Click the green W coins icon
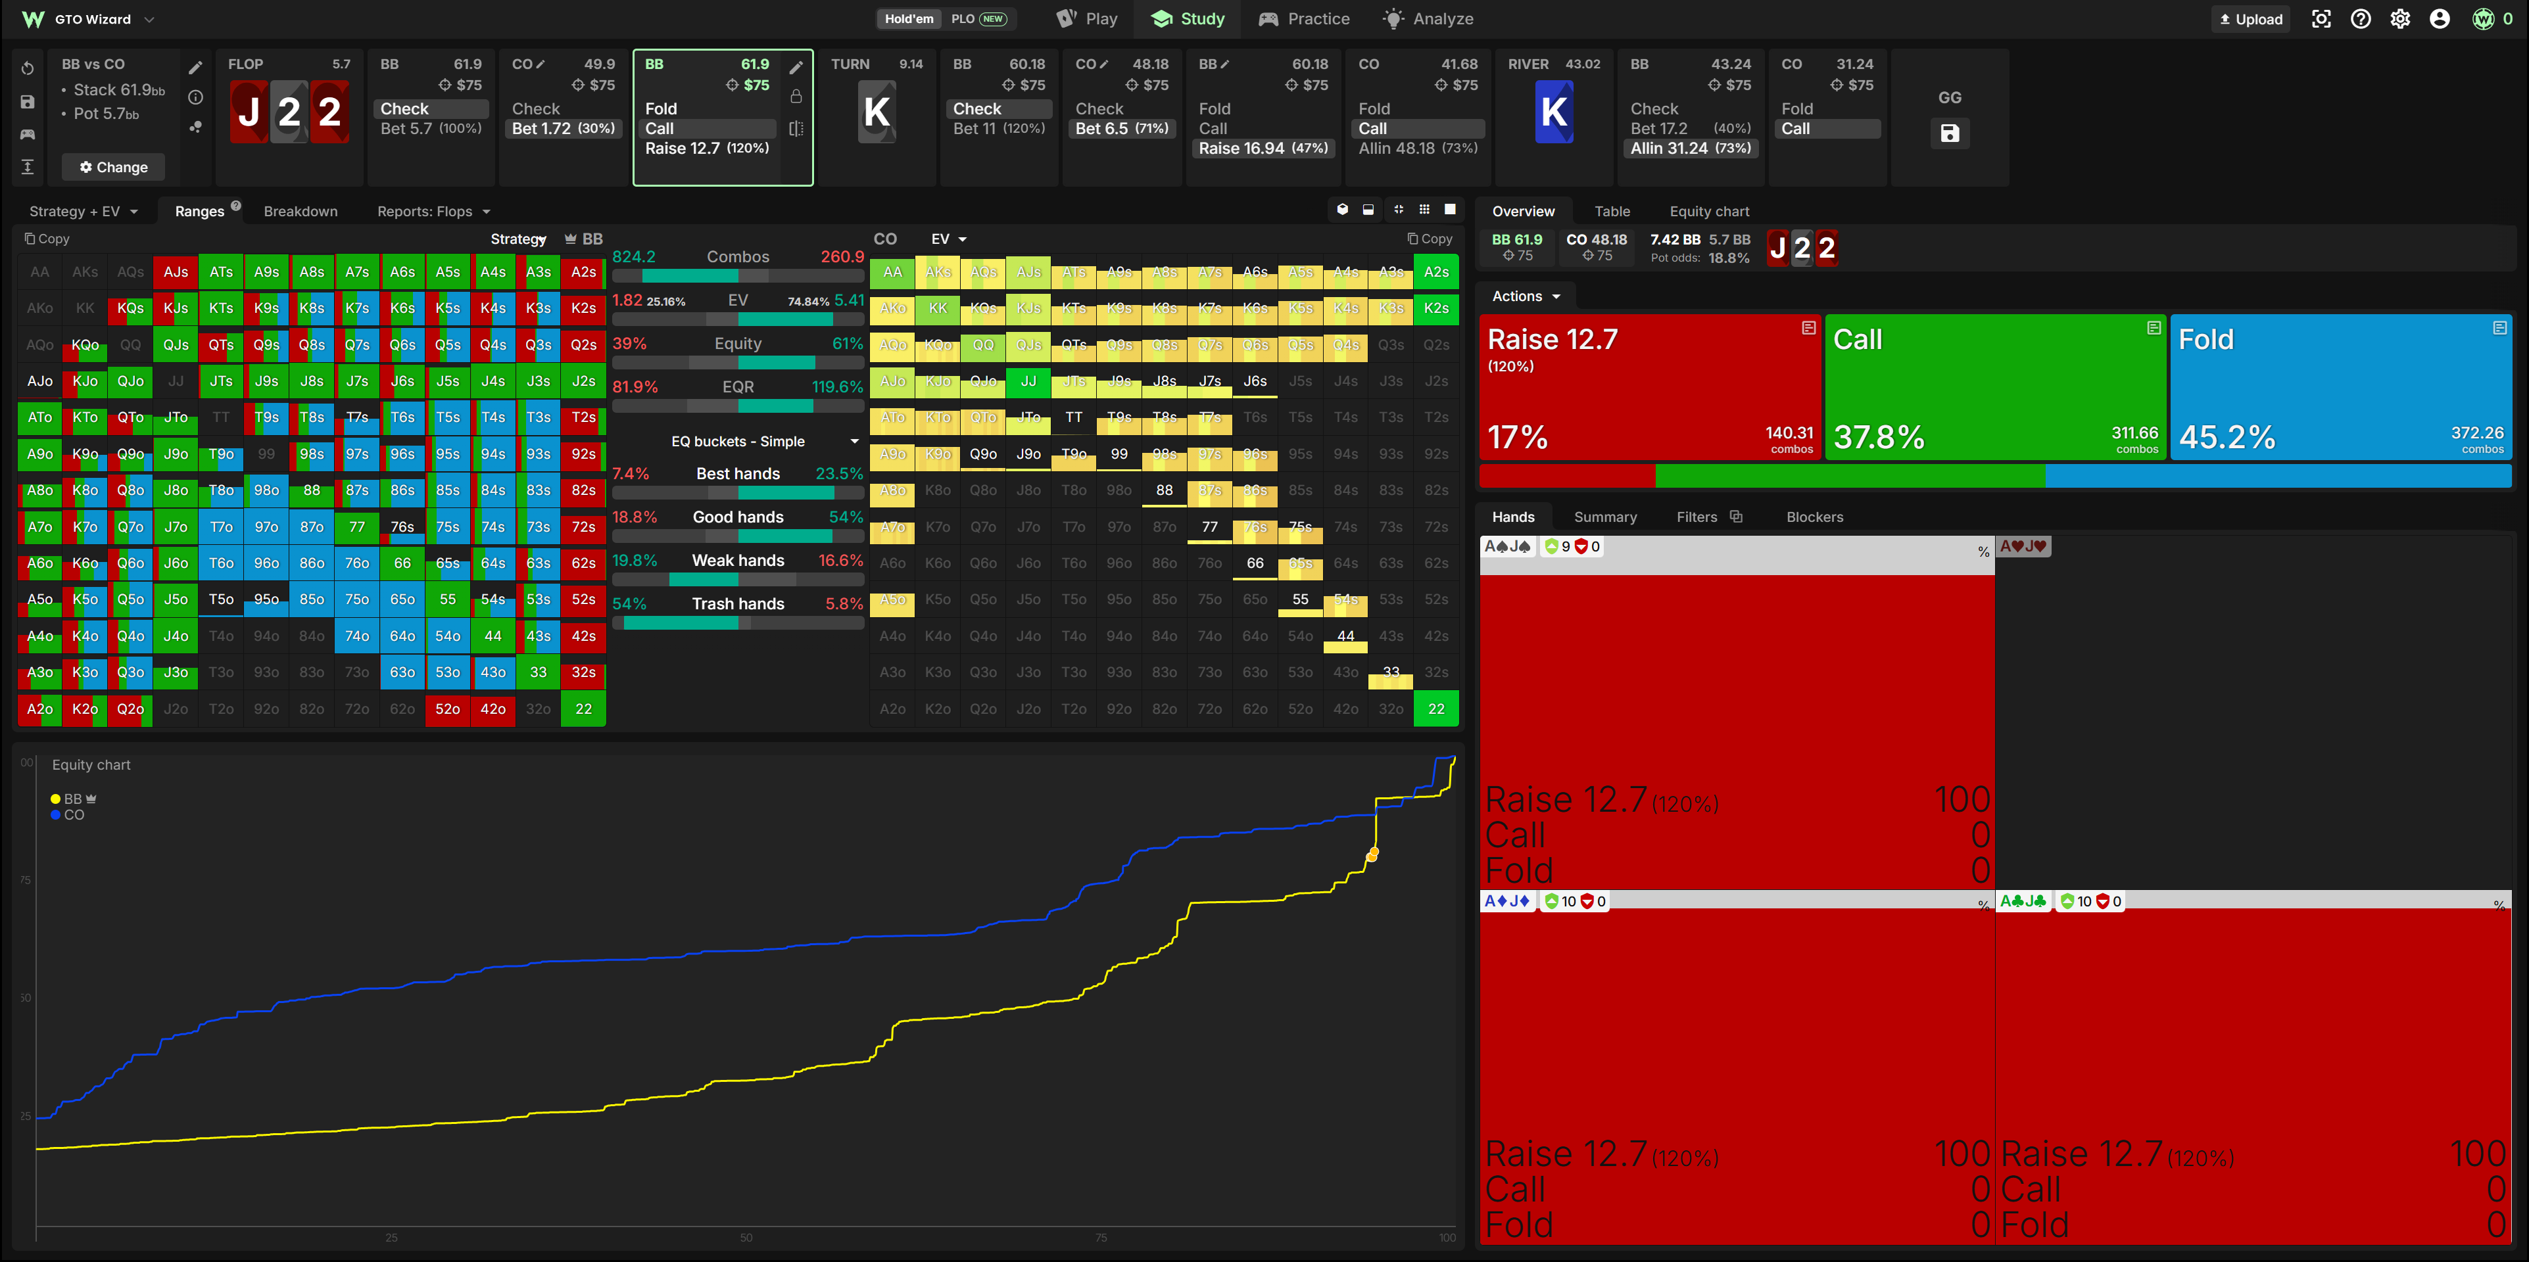Screen dimensions: 2529x1262 tap(2483, 18)
